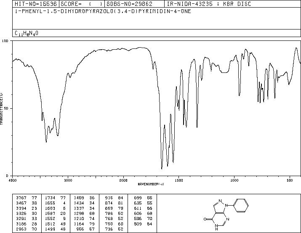The height and width of the screenshot is (233, 301).
Task: Click the TRANSMITTANCE axis title
Action: click(1, 108)
